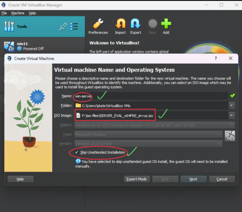242x212 pixels.
Task: Toggle the Skip Unattended Installation checkbox
Action: point(77,152)
